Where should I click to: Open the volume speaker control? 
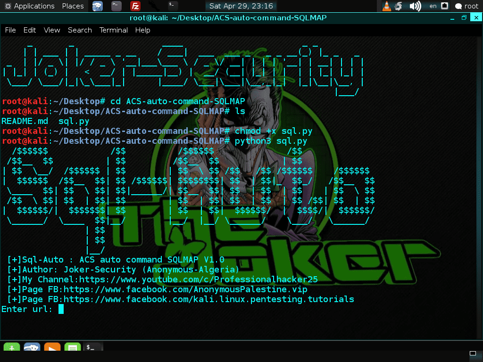click(x=415, y=6)
